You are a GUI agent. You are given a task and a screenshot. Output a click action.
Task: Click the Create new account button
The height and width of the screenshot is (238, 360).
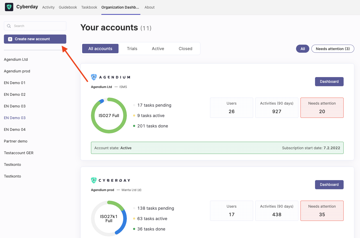point(35,39)
